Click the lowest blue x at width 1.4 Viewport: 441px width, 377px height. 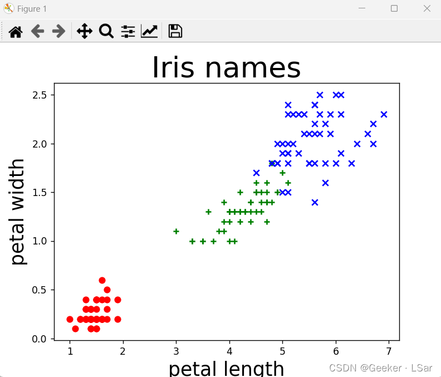tap(315, 202)
